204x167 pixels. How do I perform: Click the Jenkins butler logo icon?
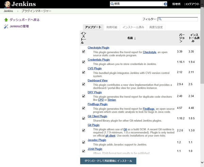[7, 4]
